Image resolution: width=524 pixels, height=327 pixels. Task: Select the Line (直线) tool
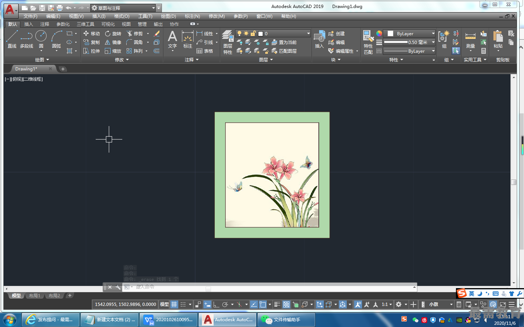tap(12, 39)
